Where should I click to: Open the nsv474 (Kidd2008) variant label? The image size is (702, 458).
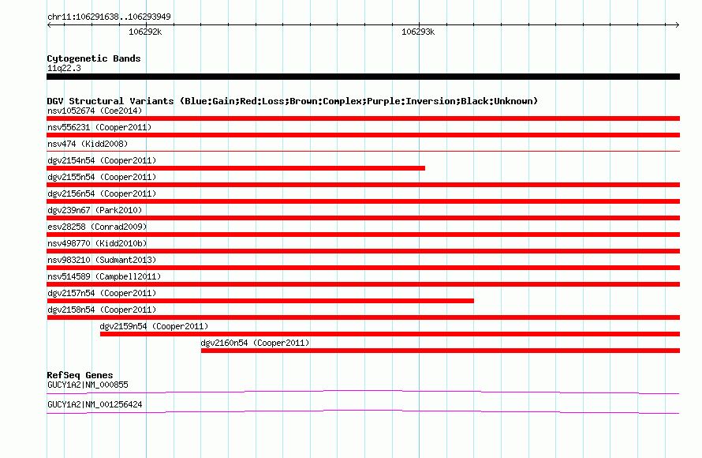[88, 144]
